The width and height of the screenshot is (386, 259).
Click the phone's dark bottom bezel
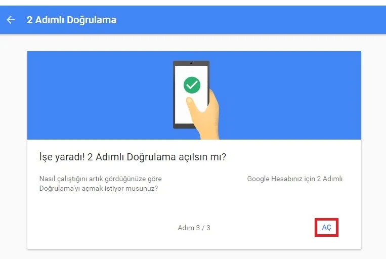[x=184, y=126]
